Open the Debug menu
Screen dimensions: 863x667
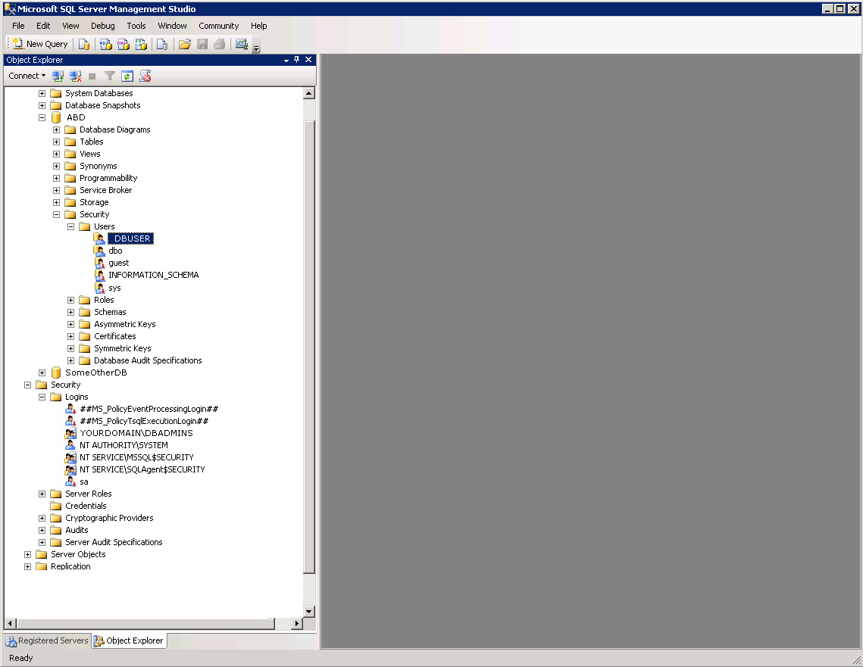point(102,26)
